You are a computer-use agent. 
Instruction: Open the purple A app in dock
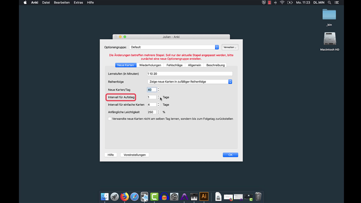coord(184,197)
